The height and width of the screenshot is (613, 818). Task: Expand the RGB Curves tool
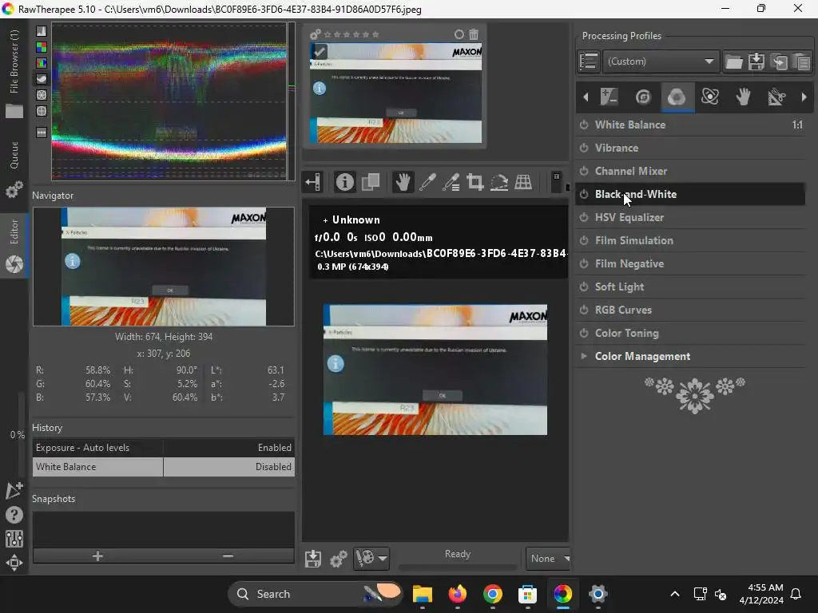[623, 310]
